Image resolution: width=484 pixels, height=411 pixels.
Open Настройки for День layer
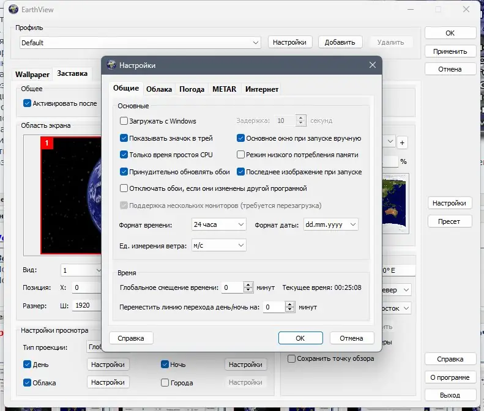coord(108,365)
